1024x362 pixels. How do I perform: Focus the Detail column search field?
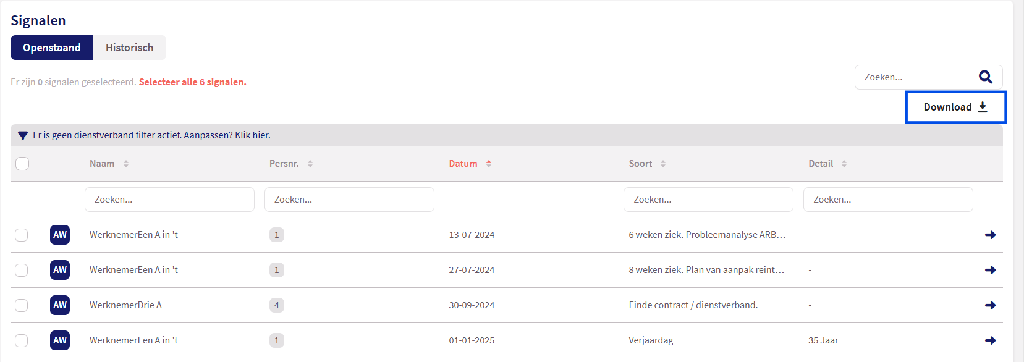click(888, 200)
